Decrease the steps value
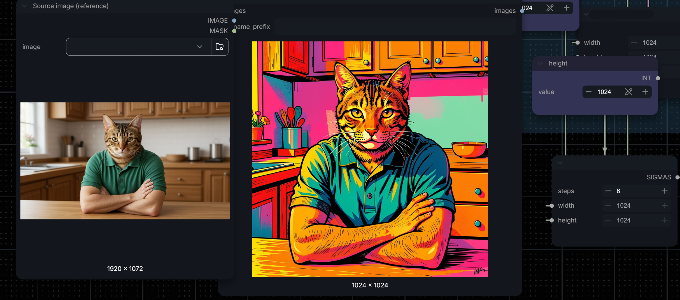The width and height of the screenshot is (680, 300). [608, 191]
